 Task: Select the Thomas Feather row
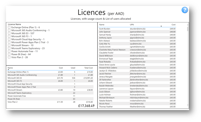pyautogui.click(x=137, y=107)
